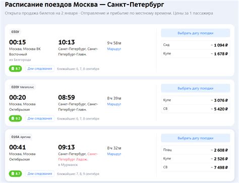Open the Маршрут link for the 00:41 train

click(114, 154)
